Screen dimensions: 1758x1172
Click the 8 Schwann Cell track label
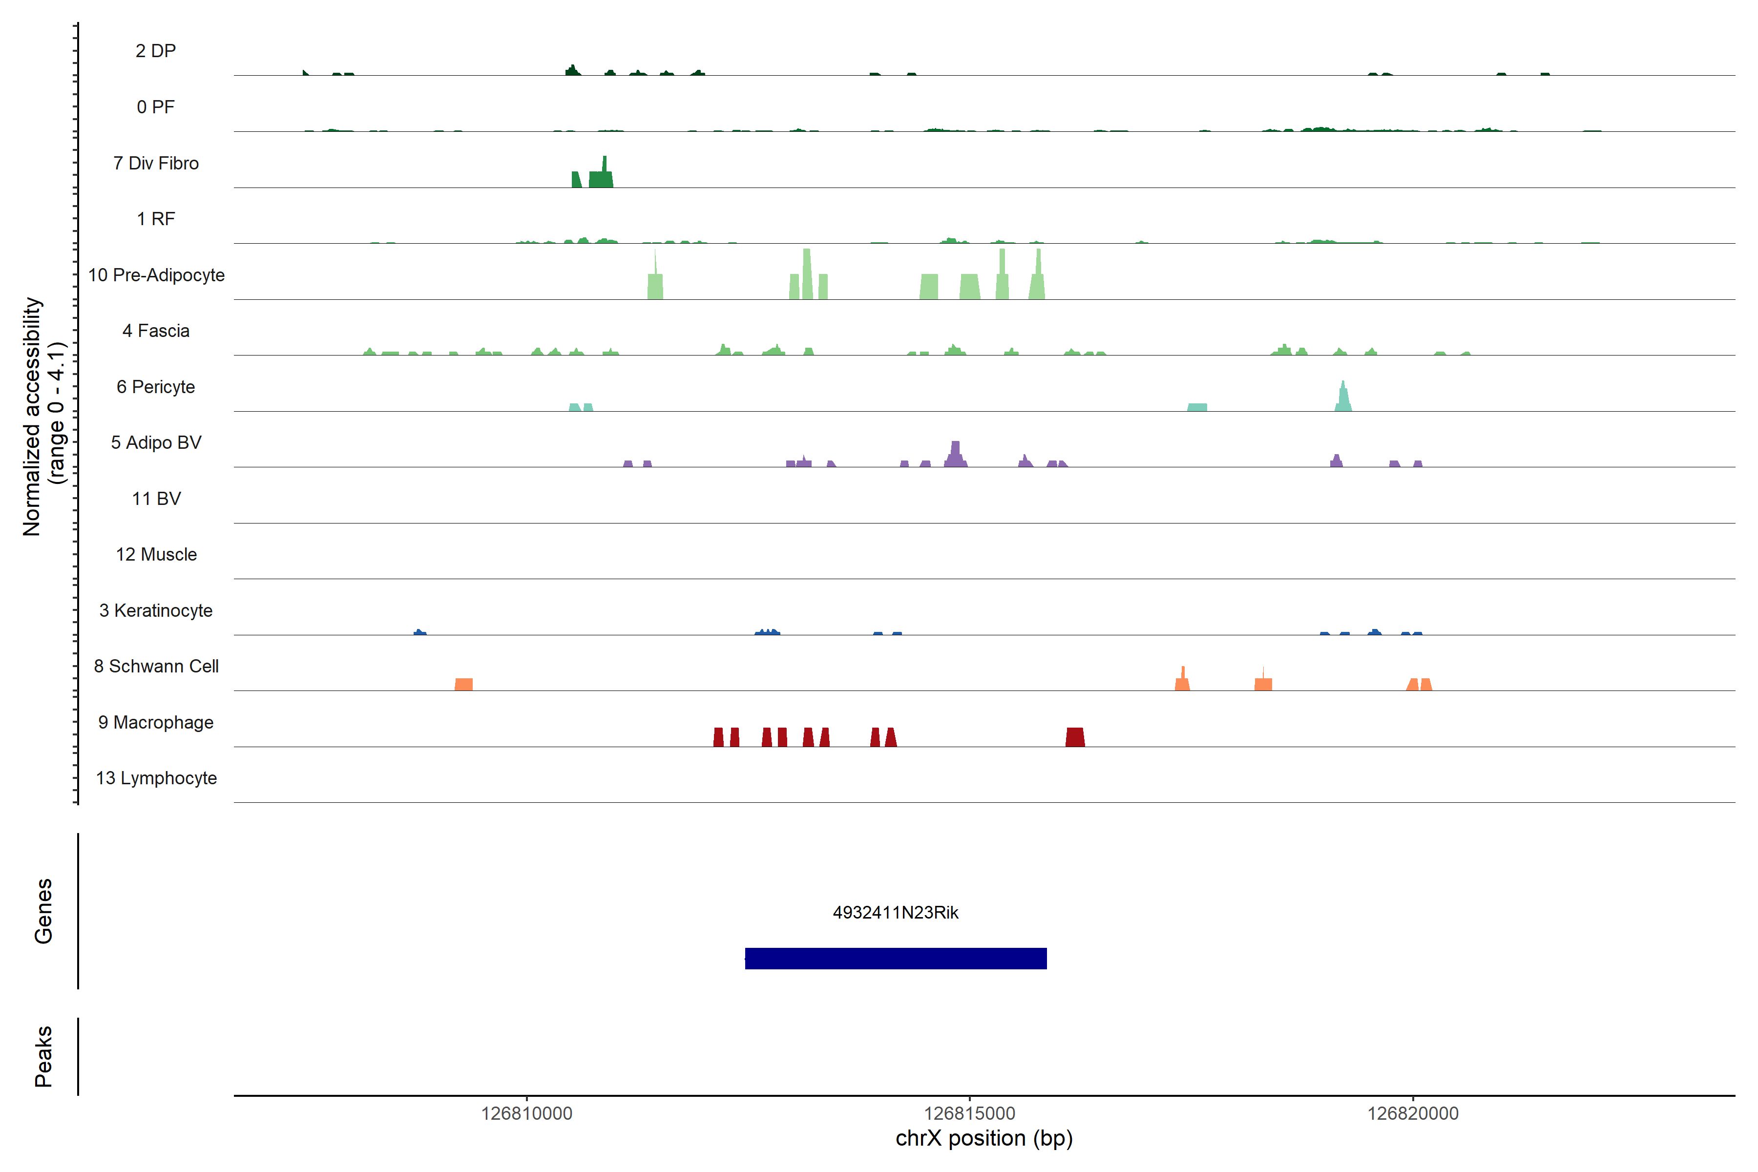click(x=156, y=666)
